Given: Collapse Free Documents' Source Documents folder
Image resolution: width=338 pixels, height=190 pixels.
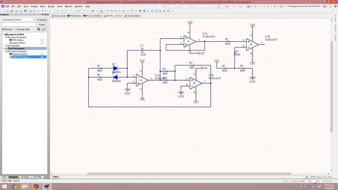Looking at the screenshot, I should (x=6, y=51).
